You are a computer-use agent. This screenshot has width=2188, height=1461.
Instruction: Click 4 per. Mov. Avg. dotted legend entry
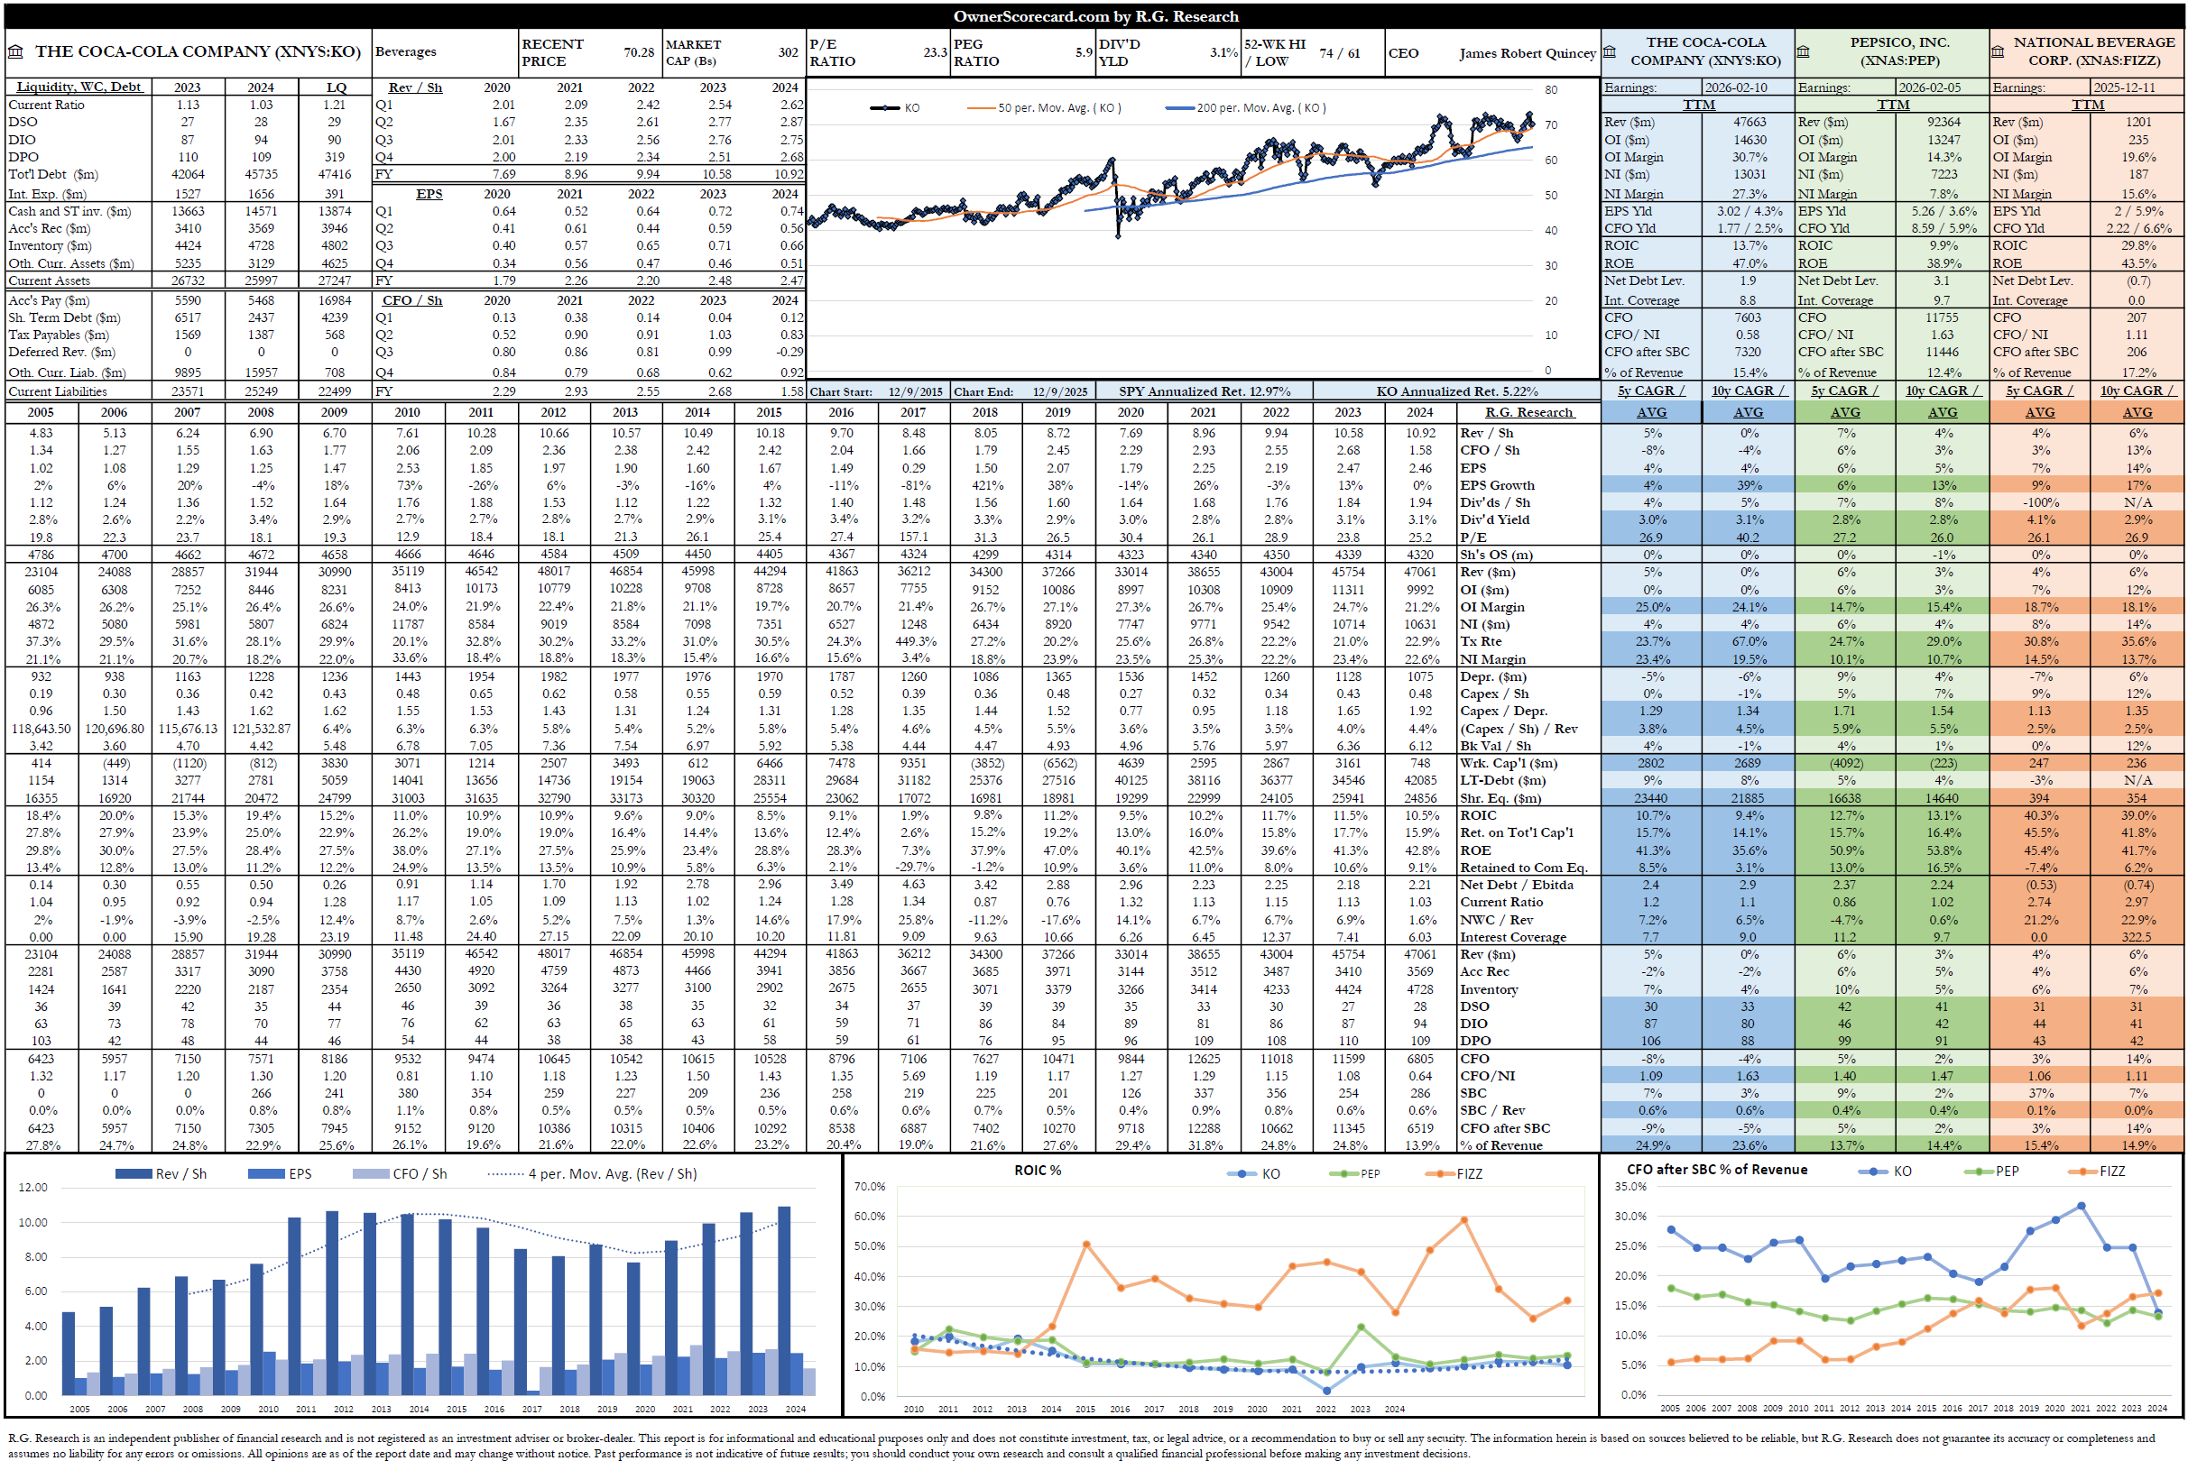(x=505, y=1174)
